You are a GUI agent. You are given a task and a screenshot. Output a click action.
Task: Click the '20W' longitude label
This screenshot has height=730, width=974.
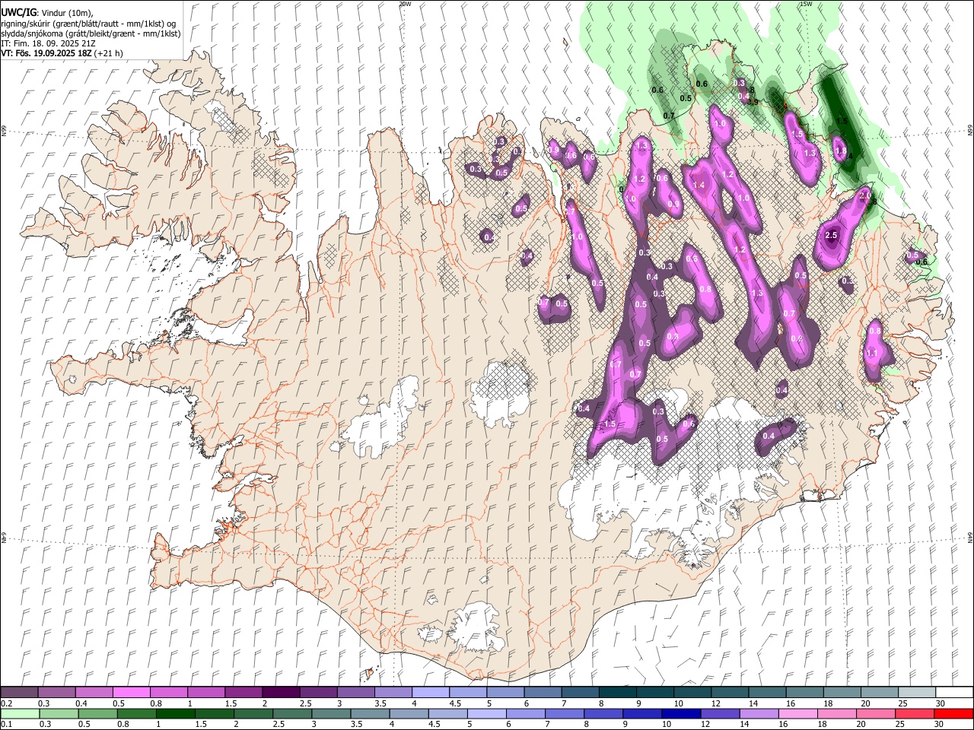coord(405,4)
